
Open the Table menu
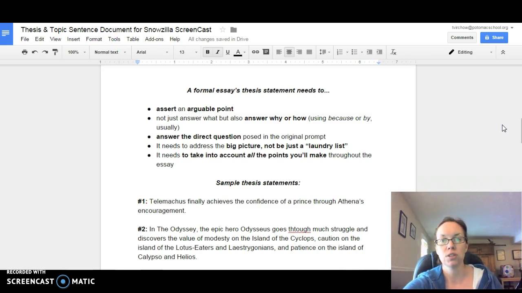pyautogui.click(x=133, y=39)
